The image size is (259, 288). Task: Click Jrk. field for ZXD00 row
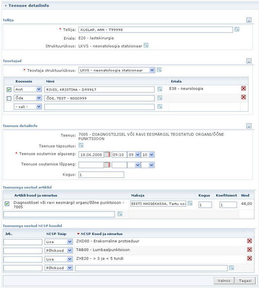pos(23,242)
